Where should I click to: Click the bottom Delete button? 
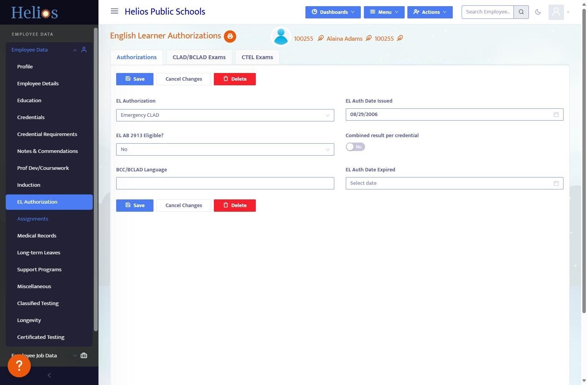click(235, 206)
